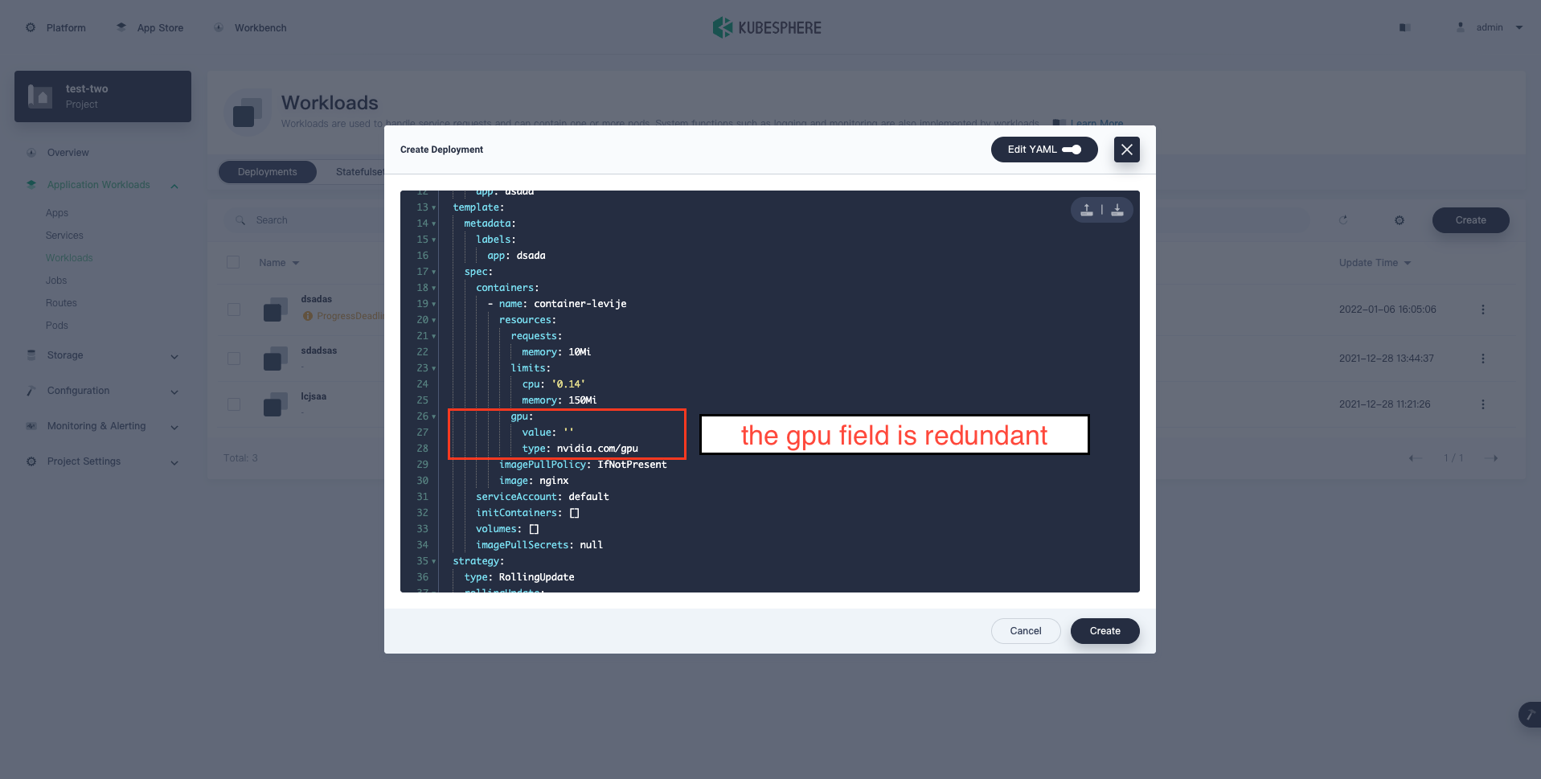Click Create to submit the deployment
Screen dimensions: 1541x779
(1104, 630)
